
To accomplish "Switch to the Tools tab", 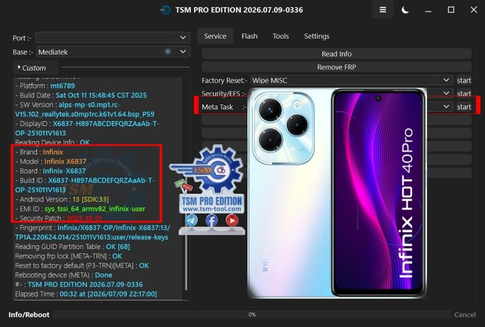I will pyautogui.click(x=281, y=36).
